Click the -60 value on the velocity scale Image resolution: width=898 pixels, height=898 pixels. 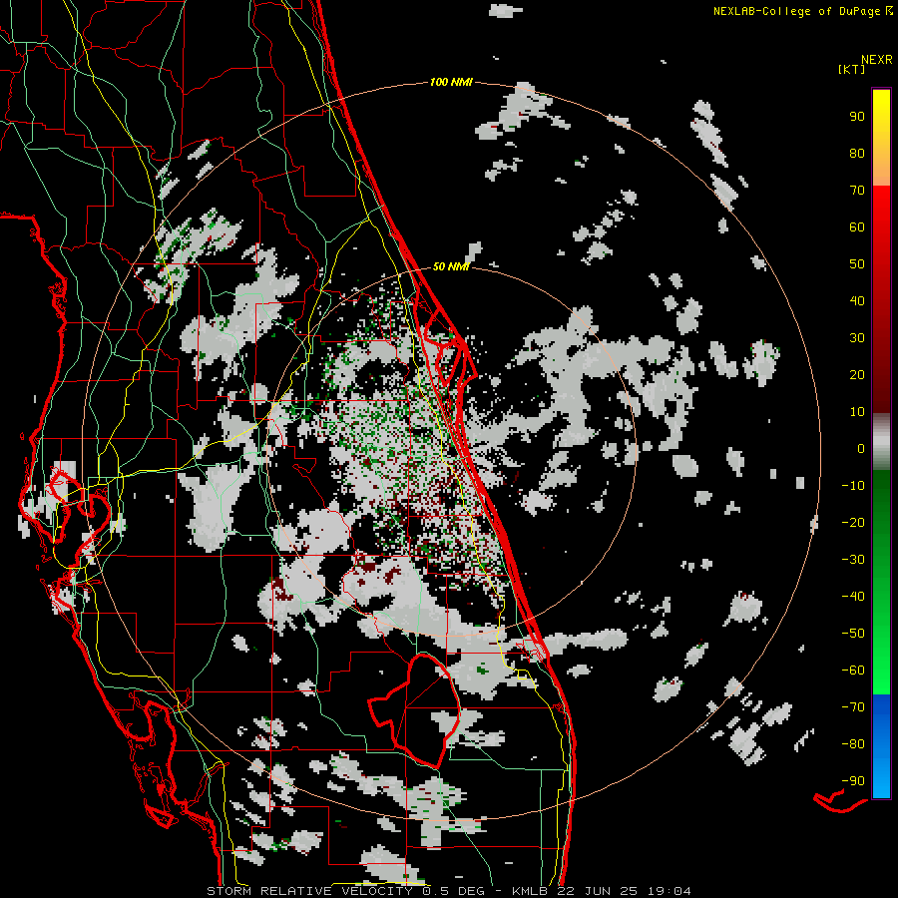(x=853, y=671)
